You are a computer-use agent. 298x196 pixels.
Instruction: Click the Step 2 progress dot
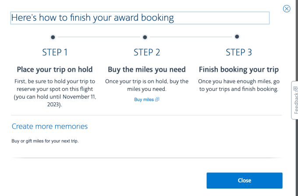145,37
